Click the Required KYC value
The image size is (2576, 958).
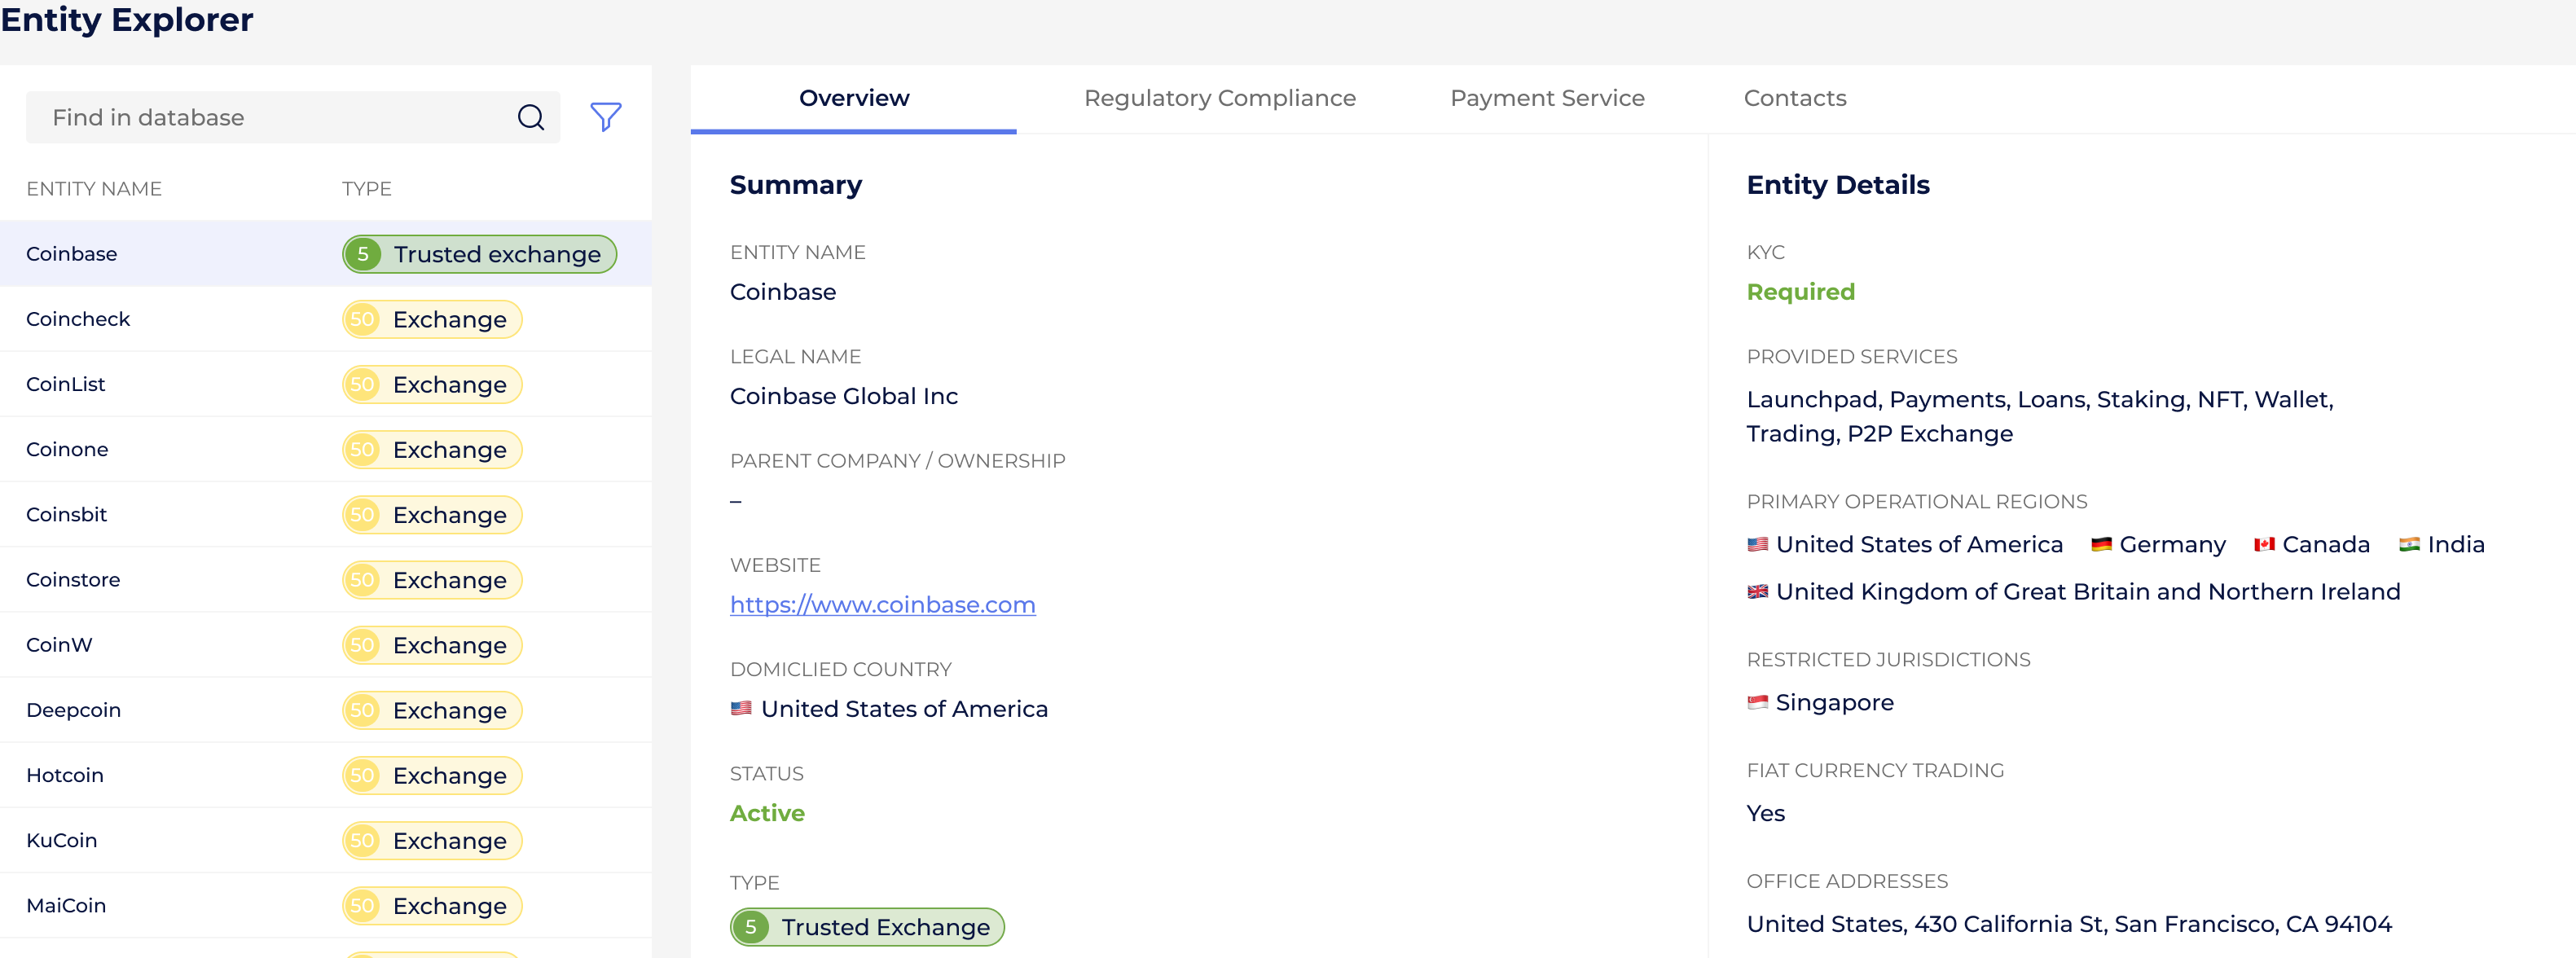point(1800,292)
